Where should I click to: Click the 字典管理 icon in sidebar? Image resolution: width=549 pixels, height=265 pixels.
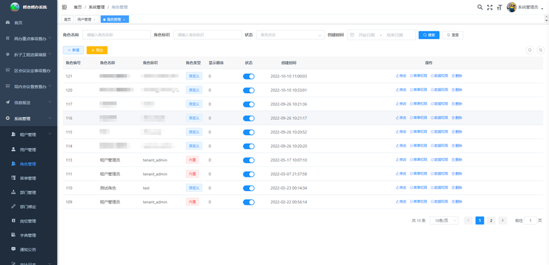click(x=13, y=236)
